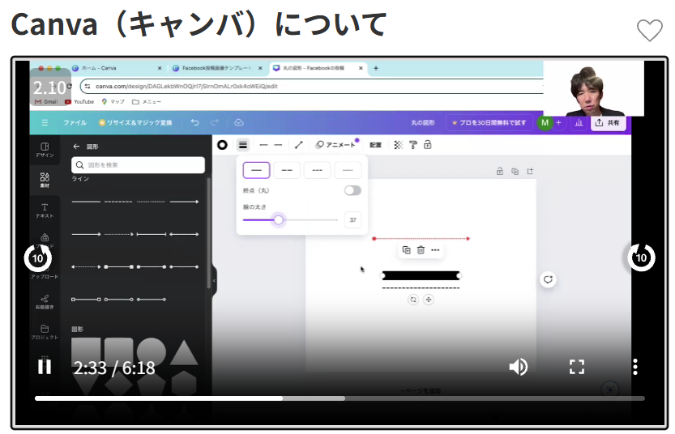Open the デザイン sidebar tab

45,150
